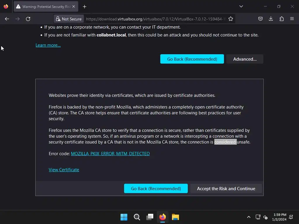
Task: Select the Warning: Potential Security Risk tab
Action: pos(46,6)
